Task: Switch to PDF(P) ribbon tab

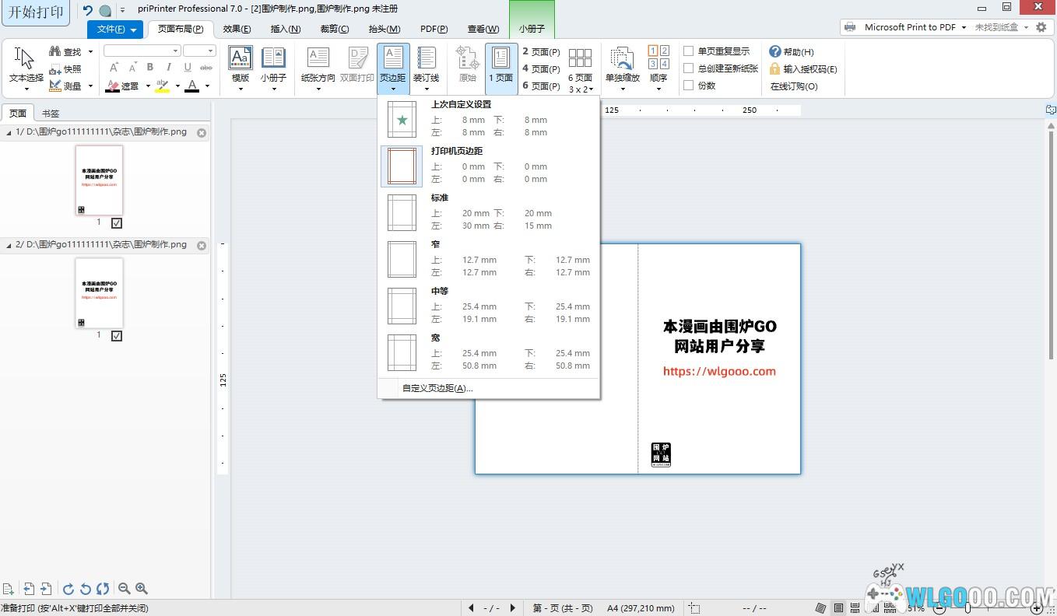Action: [434, 29]
